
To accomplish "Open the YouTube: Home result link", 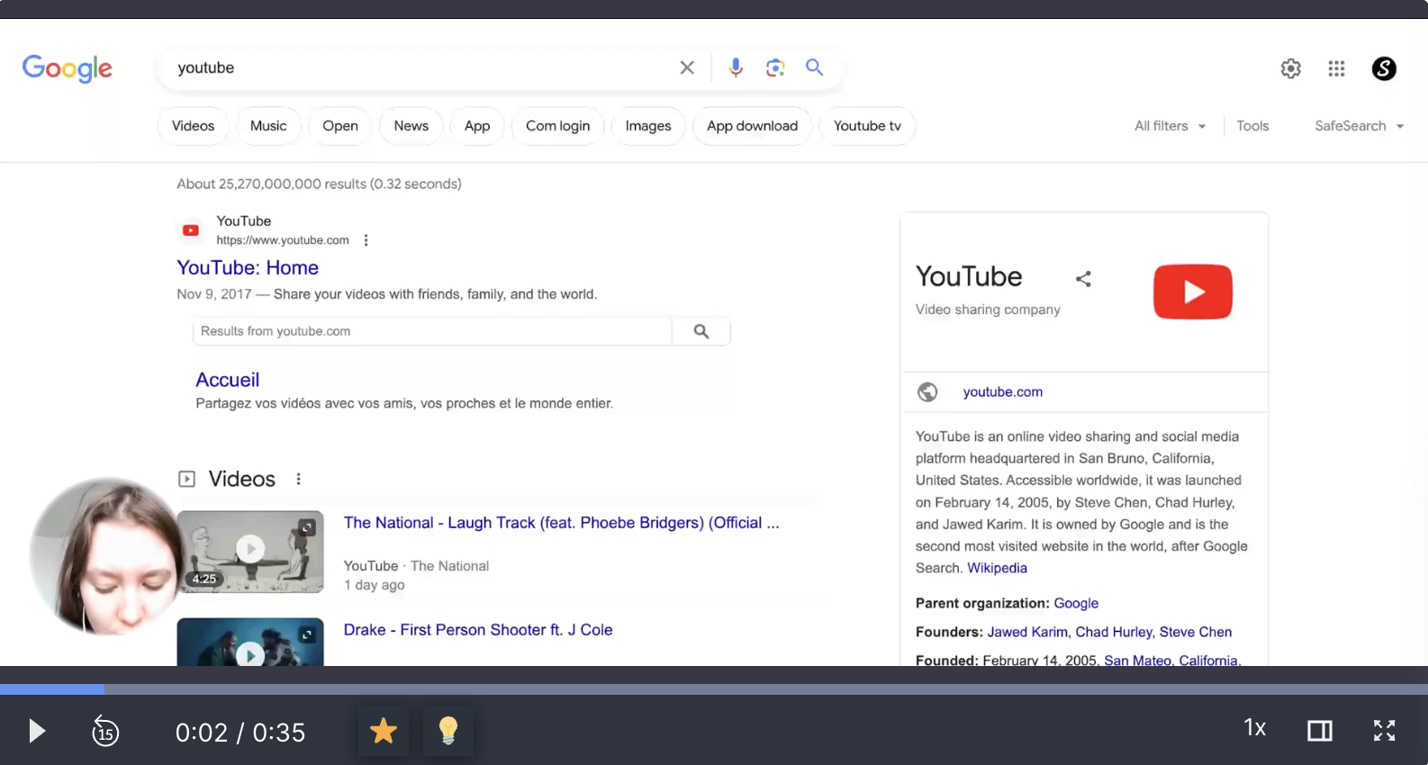I will pos(248,268).
